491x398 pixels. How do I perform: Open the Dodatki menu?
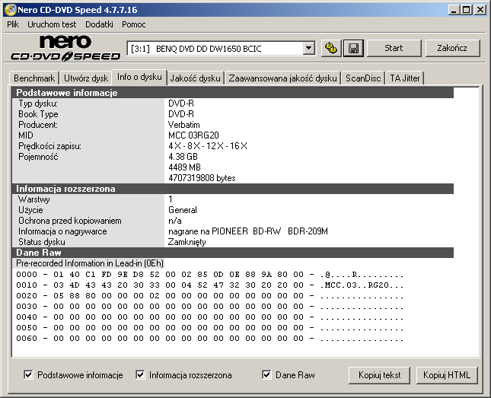click(99, 24)
